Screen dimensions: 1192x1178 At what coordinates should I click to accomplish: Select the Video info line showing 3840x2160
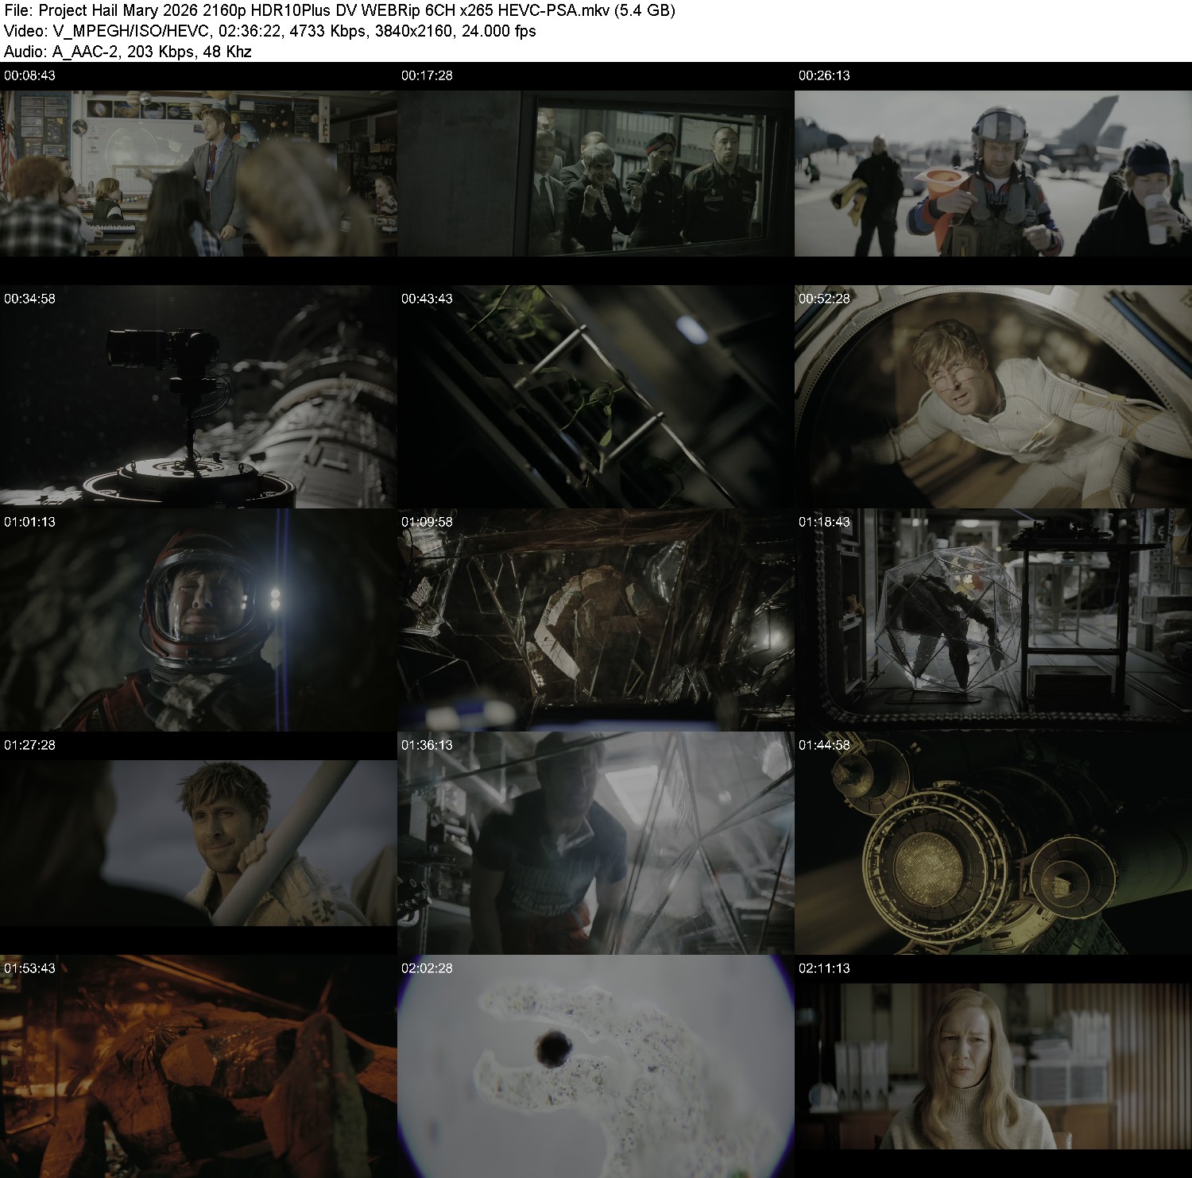tap(269, 31)
